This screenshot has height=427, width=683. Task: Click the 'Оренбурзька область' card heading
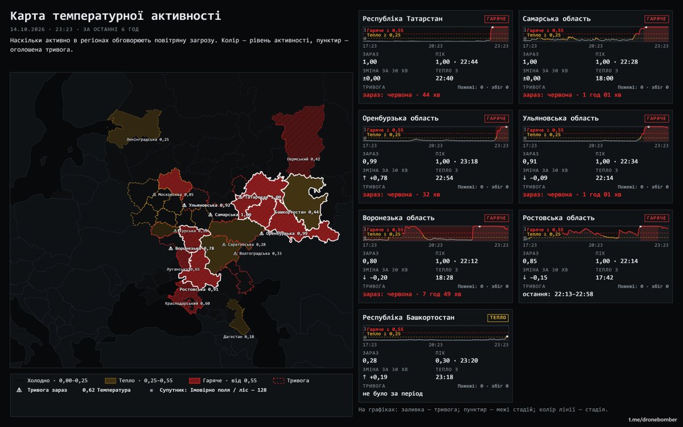tap(401, 118)
